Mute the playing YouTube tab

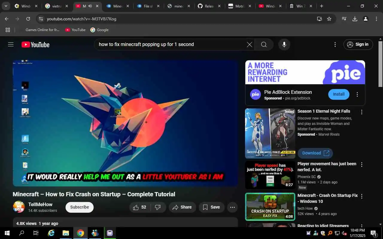coord(90,6)
